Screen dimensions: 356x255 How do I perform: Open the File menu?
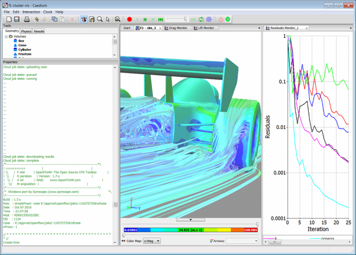7,12
